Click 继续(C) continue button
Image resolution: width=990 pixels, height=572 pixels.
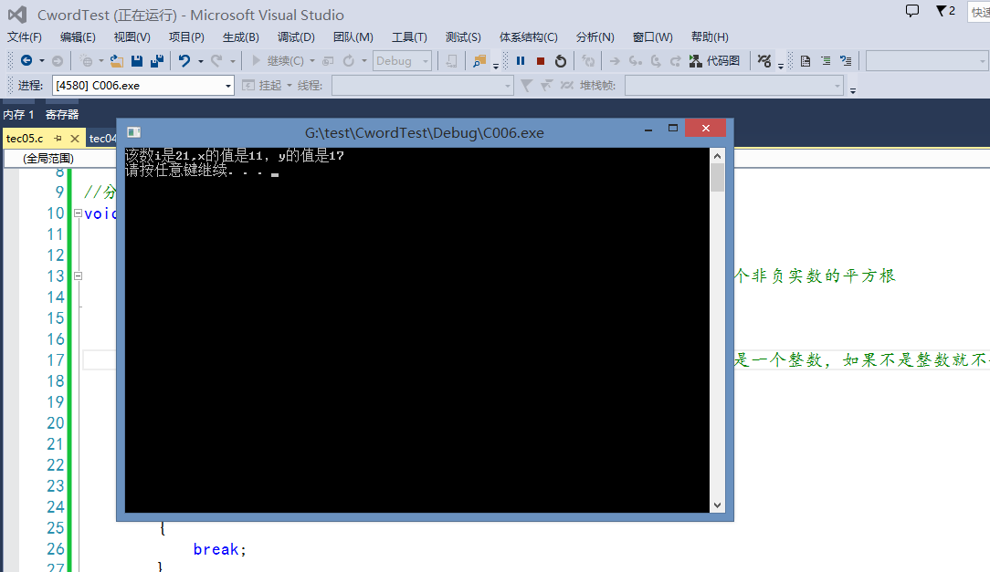pos(278,60)
